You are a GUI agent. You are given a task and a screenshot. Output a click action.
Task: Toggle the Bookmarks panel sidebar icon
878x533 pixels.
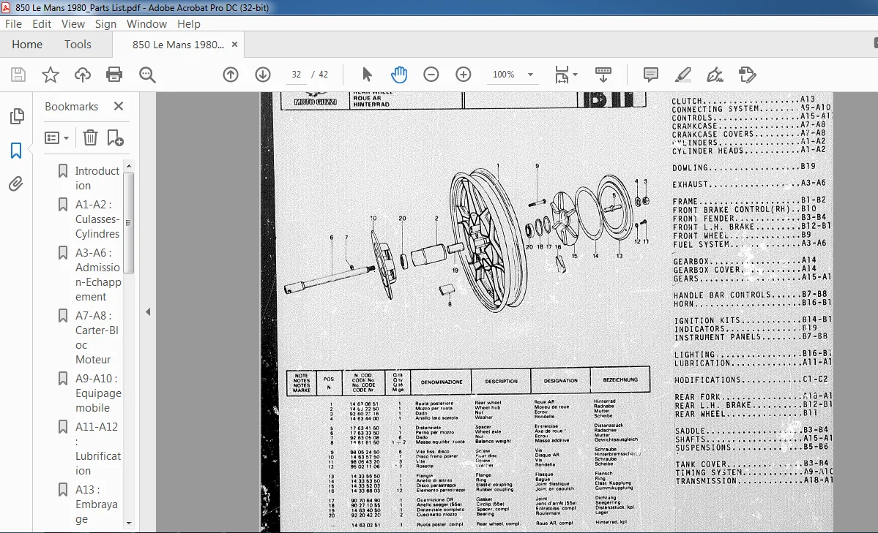coord(16,151)
